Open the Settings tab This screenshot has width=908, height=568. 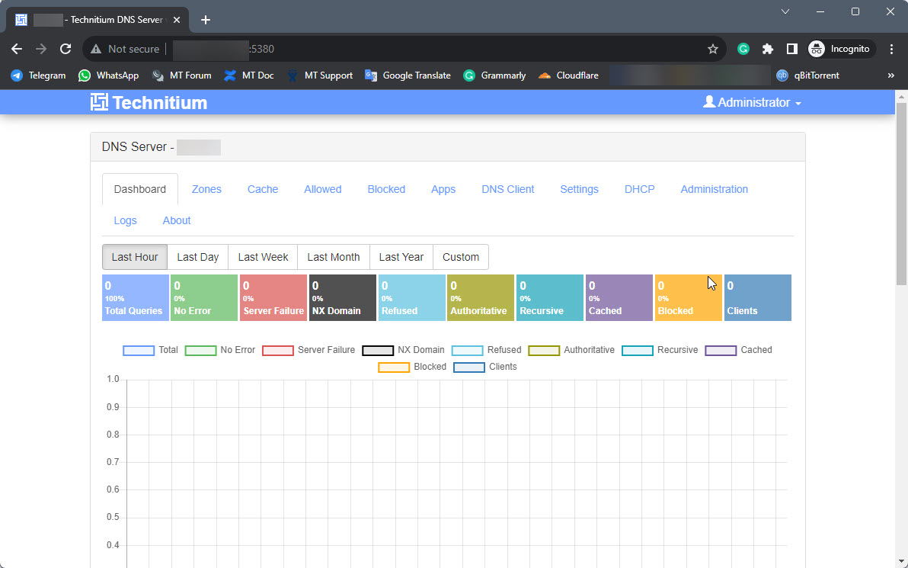[x=579, y=190]
